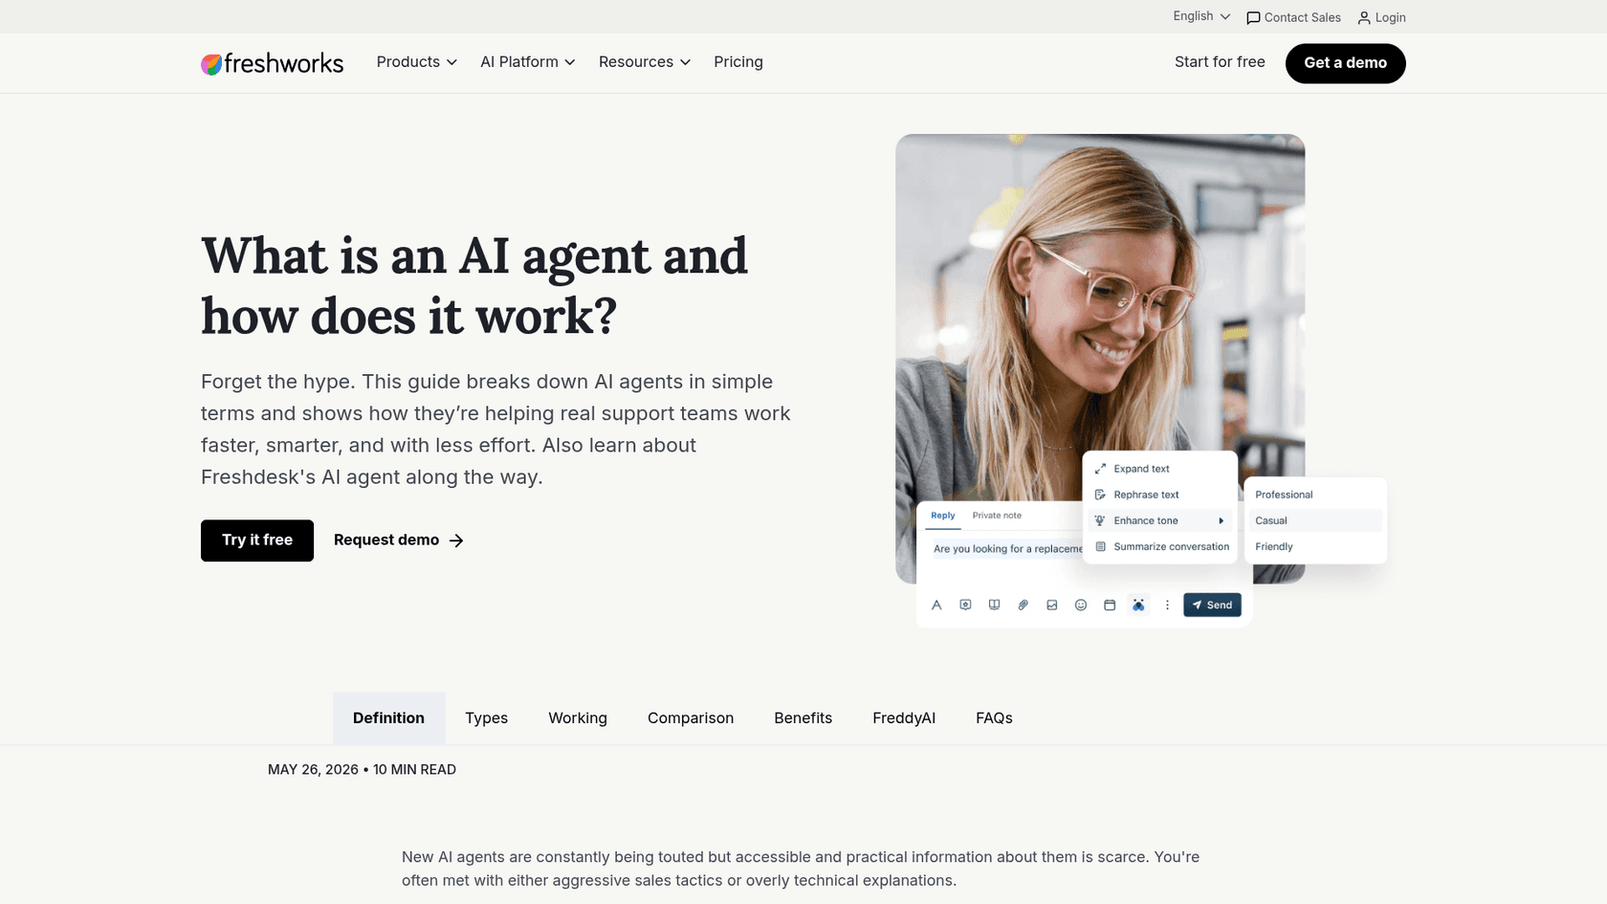Screen dimensions: 1607x904
Task: Click the 'MAY 26, 2026 • 10 MIN READ' text
Action: [362, 770]
